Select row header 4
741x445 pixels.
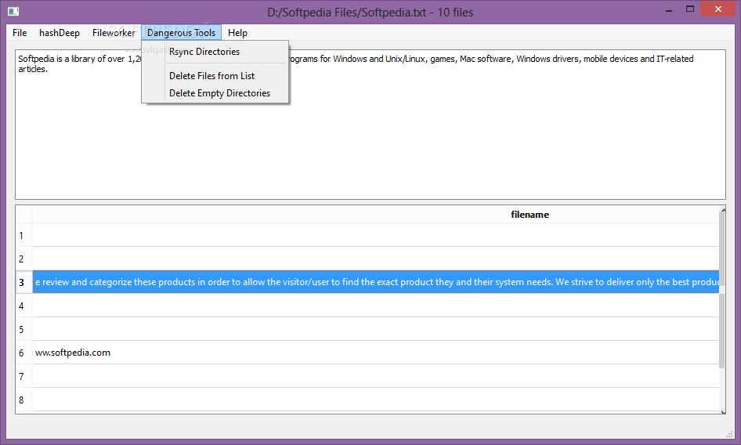pos(24,306)
